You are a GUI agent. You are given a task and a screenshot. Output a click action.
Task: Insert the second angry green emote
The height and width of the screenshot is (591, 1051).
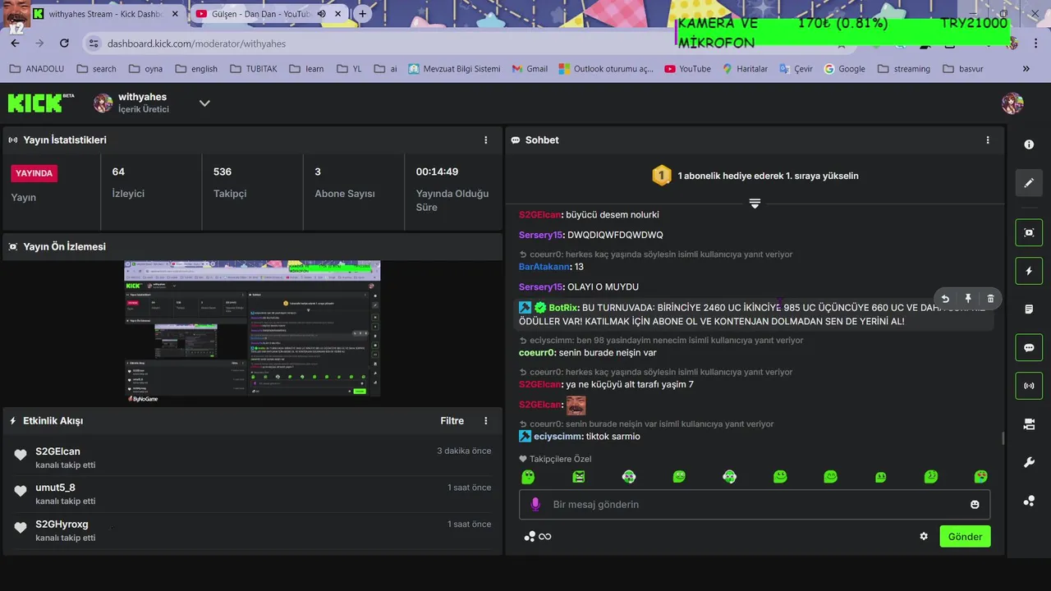[579, 477]
